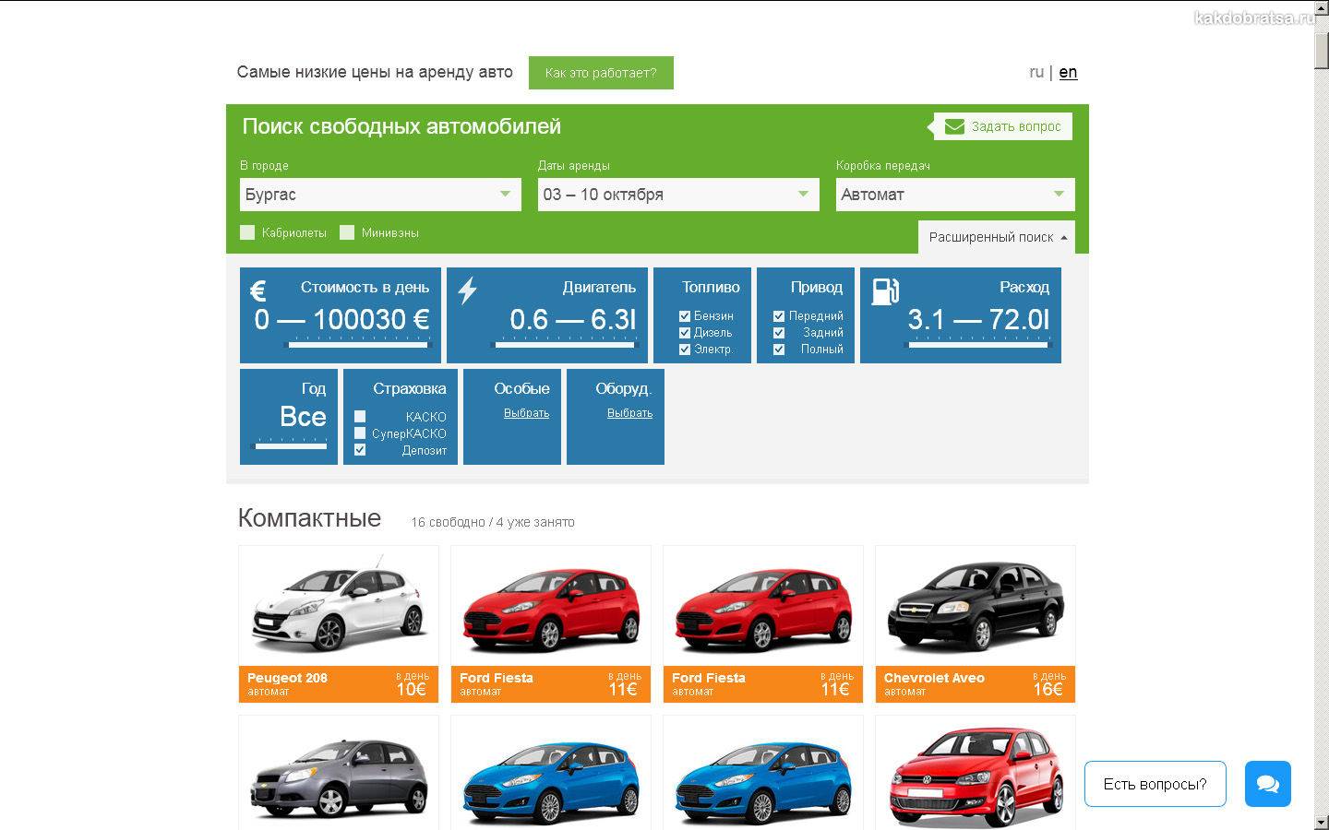Toggle the Кабриолеты checkbox

pyautogui.click(x=247, y=232)
